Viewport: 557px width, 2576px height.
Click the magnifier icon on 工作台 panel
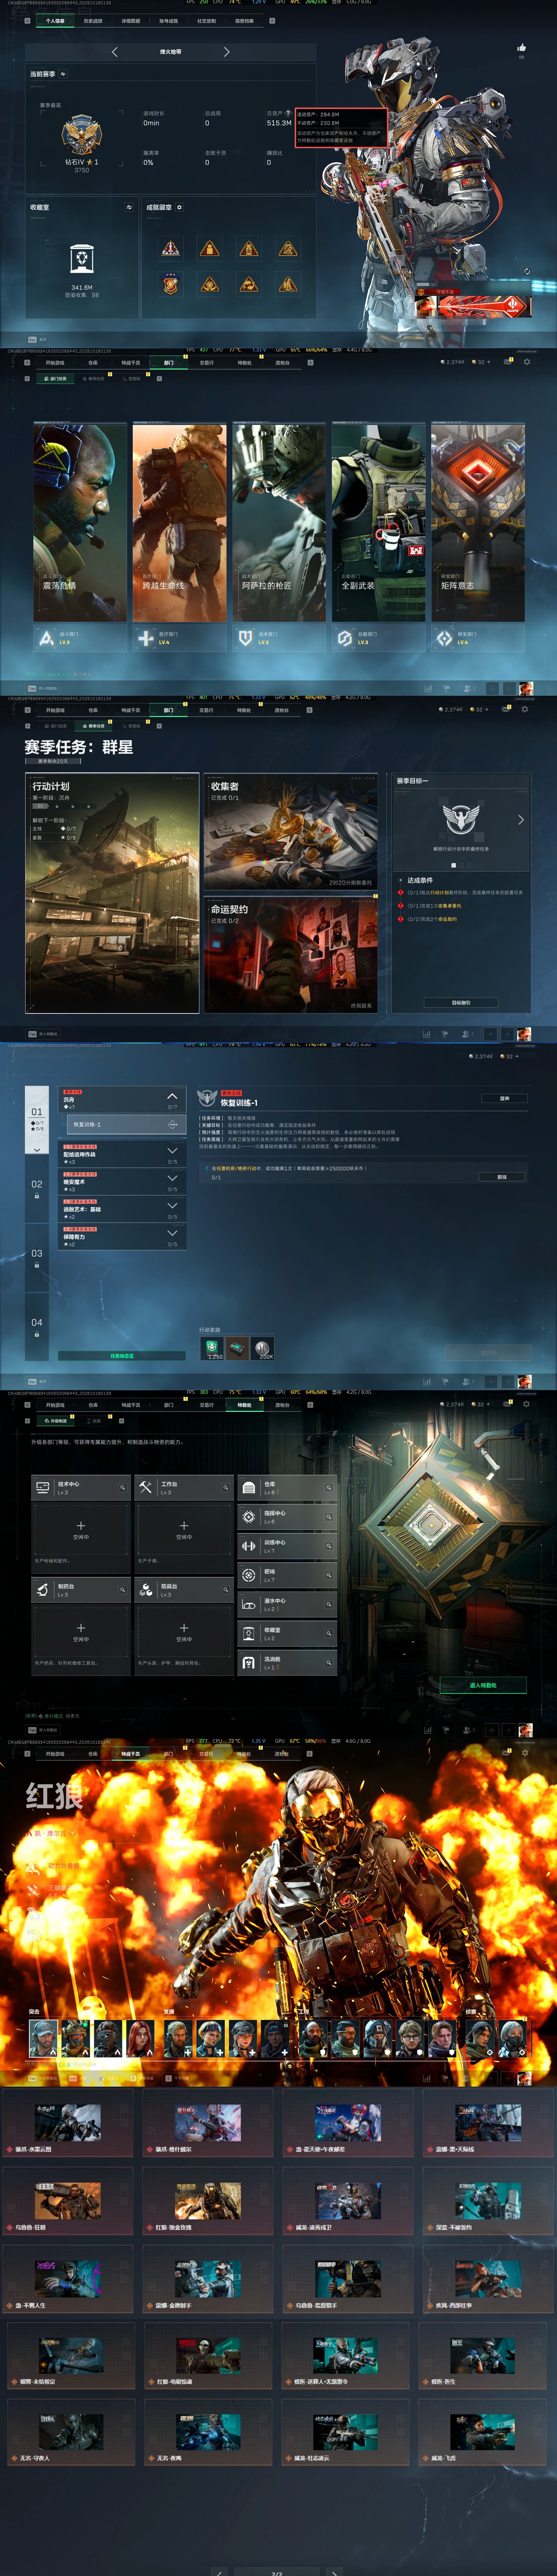tap(225, 1488)
